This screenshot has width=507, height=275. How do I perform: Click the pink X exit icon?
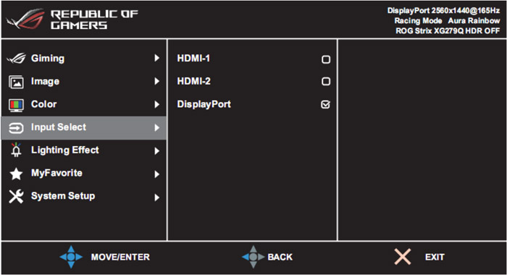pos(403,257)
